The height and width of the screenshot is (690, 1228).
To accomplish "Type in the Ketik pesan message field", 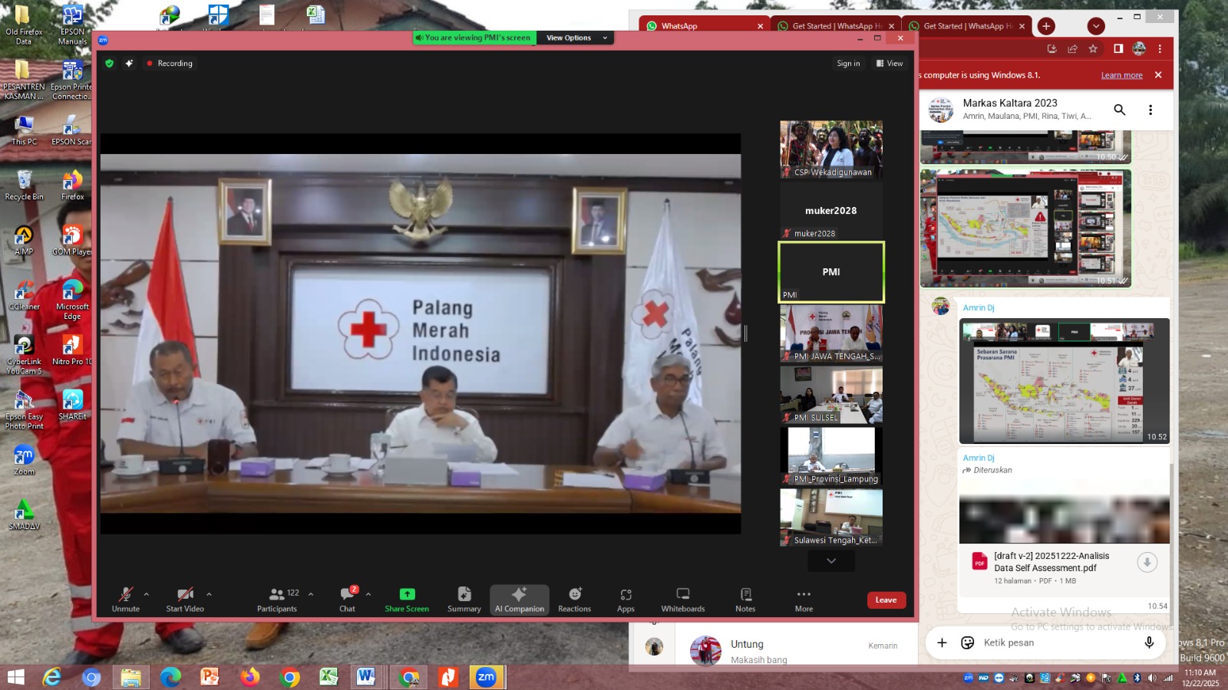I will 1059,642.
